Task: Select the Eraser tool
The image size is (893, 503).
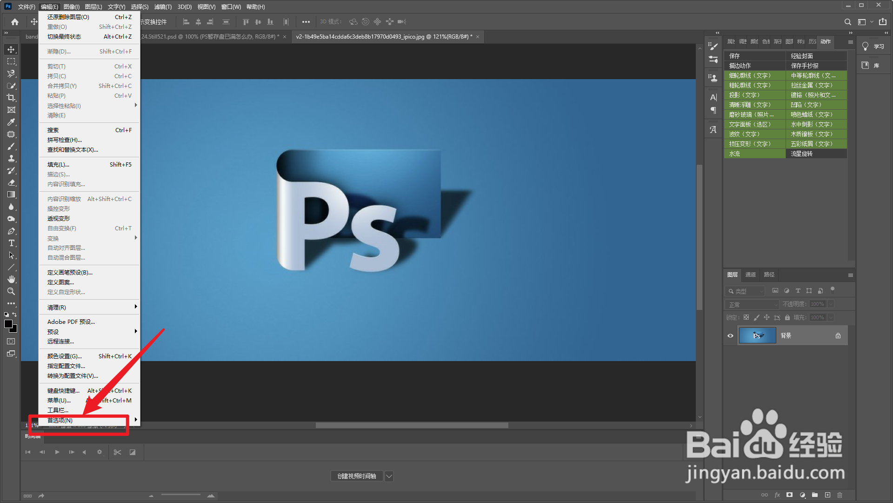Action: (11, 182)
